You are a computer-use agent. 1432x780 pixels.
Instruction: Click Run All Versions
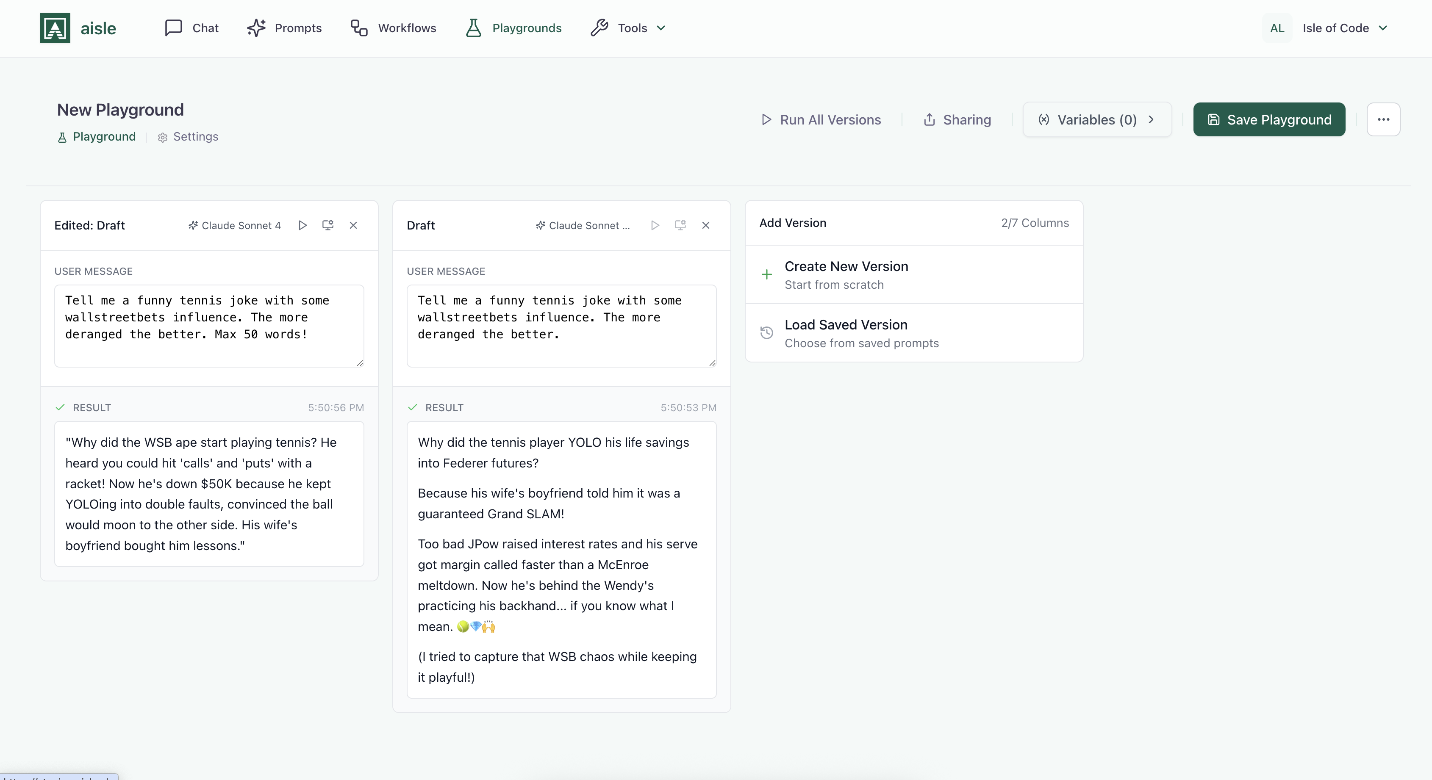(x=821, y=119)
